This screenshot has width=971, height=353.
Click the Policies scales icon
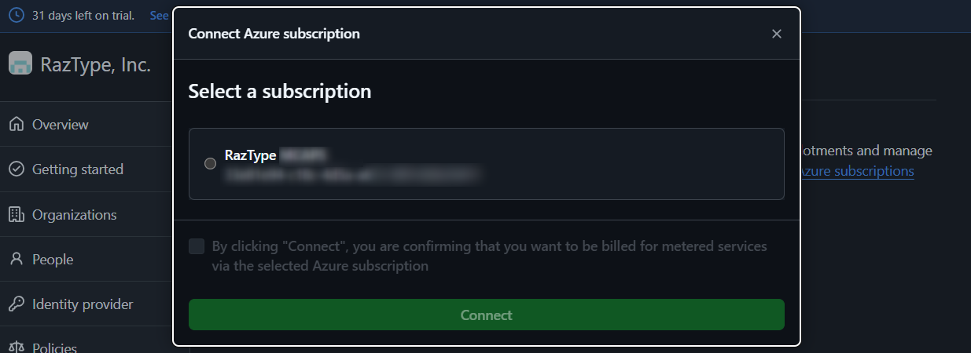coord(17,348)
